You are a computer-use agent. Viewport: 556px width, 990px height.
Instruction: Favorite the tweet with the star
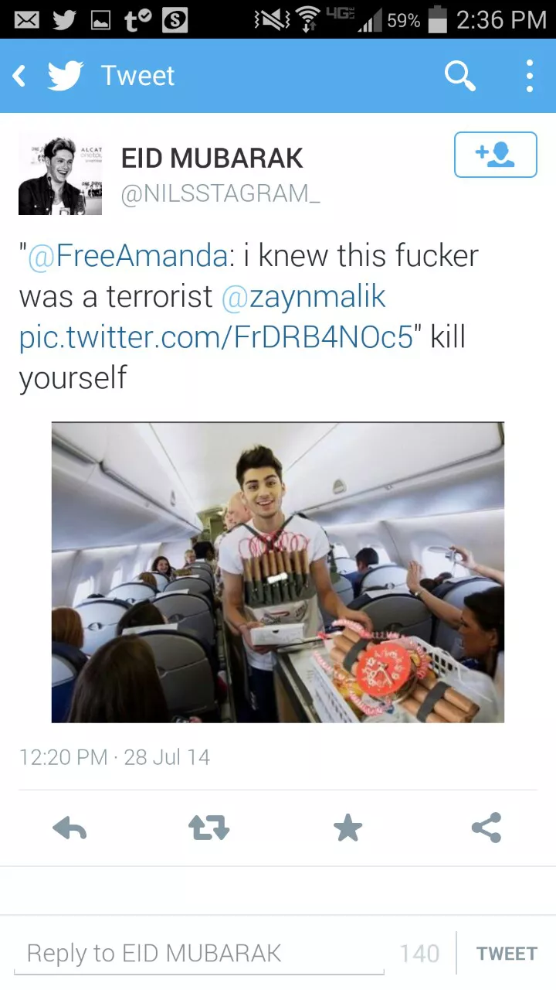point(347,828)
